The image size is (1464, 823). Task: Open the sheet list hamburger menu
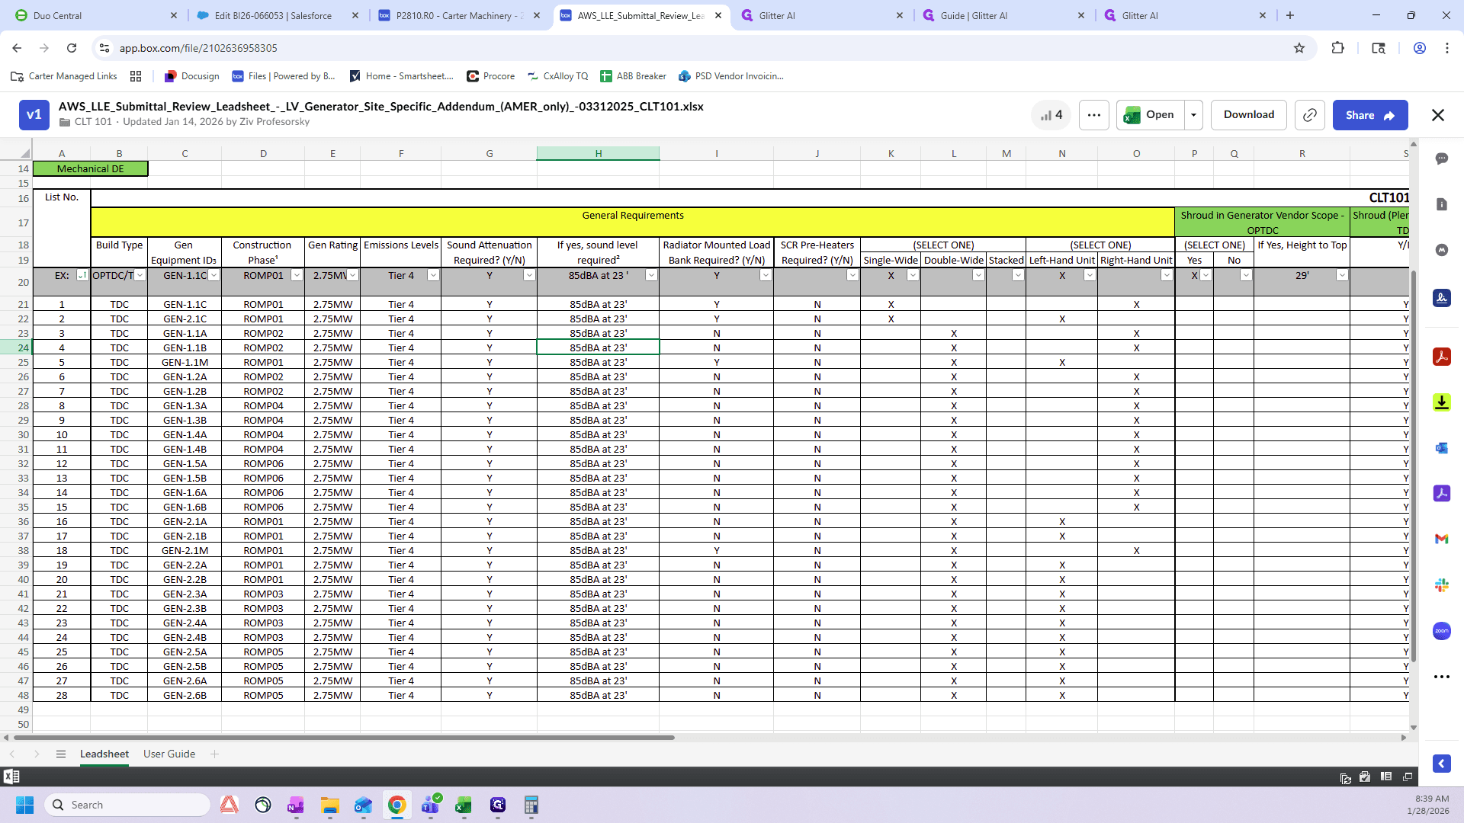tap(61, 754)
